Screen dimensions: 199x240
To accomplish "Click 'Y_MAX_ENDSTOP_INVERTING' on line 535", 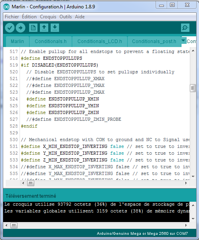I will click(81, 174).
